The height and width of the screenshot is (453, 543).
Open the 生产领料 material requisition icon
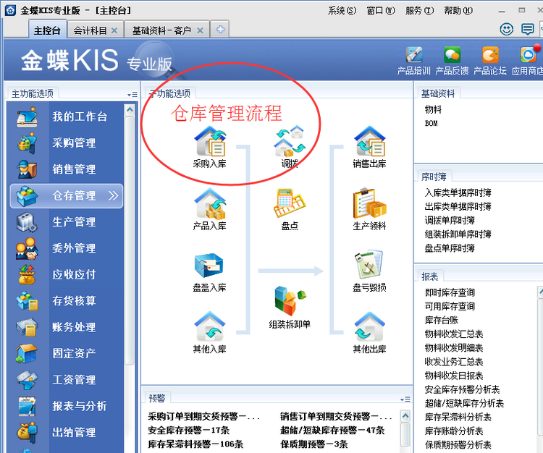[x=369, y=204]
